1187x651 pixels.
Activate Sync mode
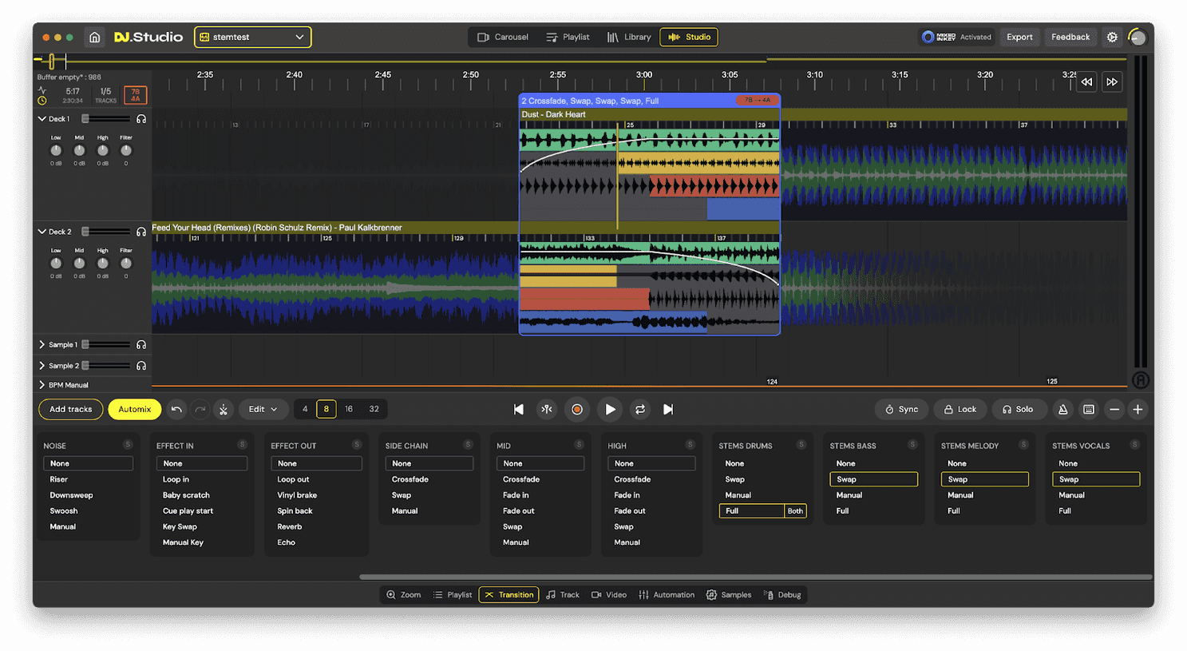[x=901, y=409]
